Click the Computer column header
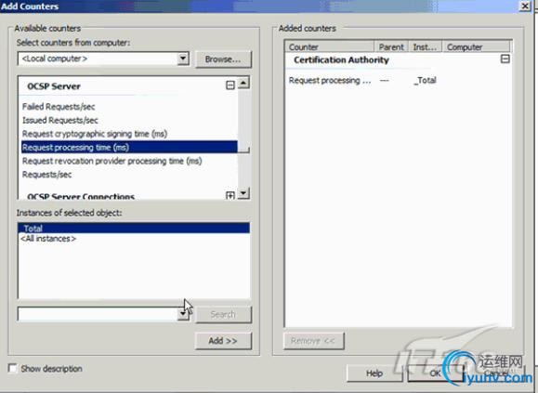 pos(477,47)
